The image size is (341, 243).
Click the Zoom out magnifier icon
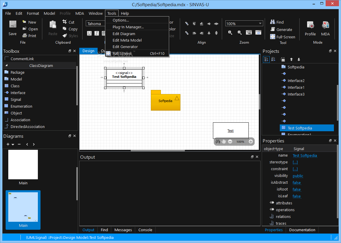coord(240,32)
